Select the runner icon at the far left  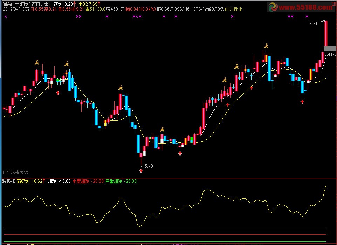tap(37, 63)
